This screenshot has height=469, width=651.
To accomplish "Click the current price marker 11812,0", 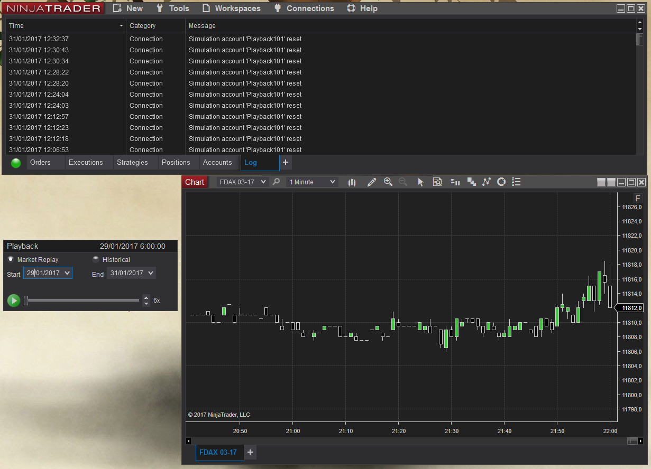I will 629,308.
